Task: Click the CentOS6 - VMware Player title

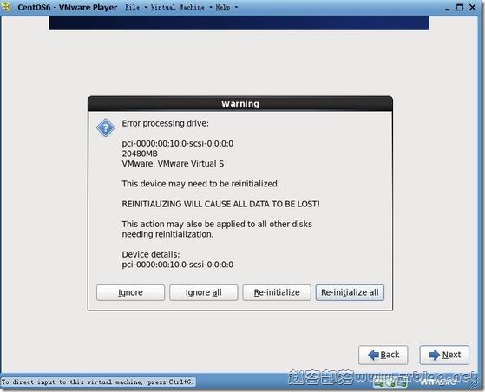Action: pos(68,8)
